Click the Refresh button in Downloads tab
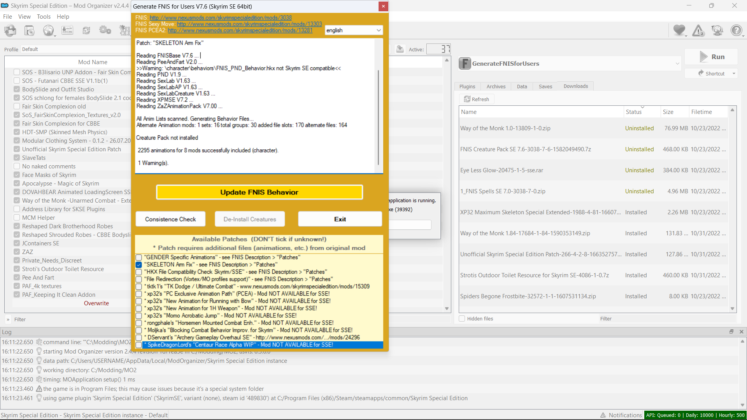 tap(477, 99)
